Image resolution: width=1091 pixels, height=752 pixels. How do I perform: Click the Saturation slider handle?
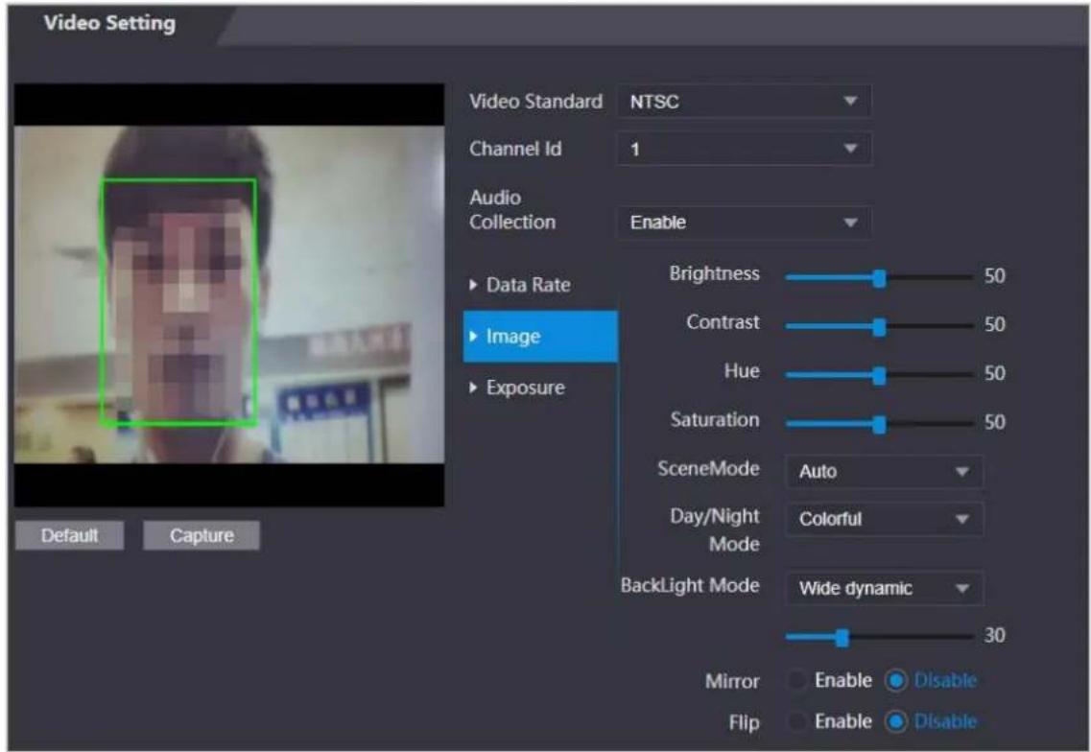point(880,424)
